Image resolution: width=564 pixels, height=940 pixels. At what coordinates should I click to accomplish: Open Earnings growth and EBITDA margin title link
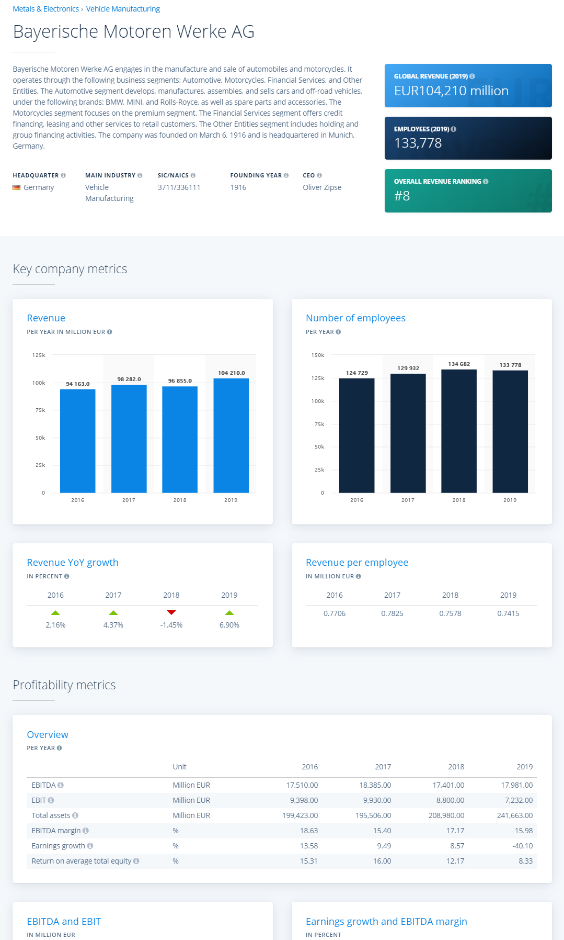click(386, 922)
